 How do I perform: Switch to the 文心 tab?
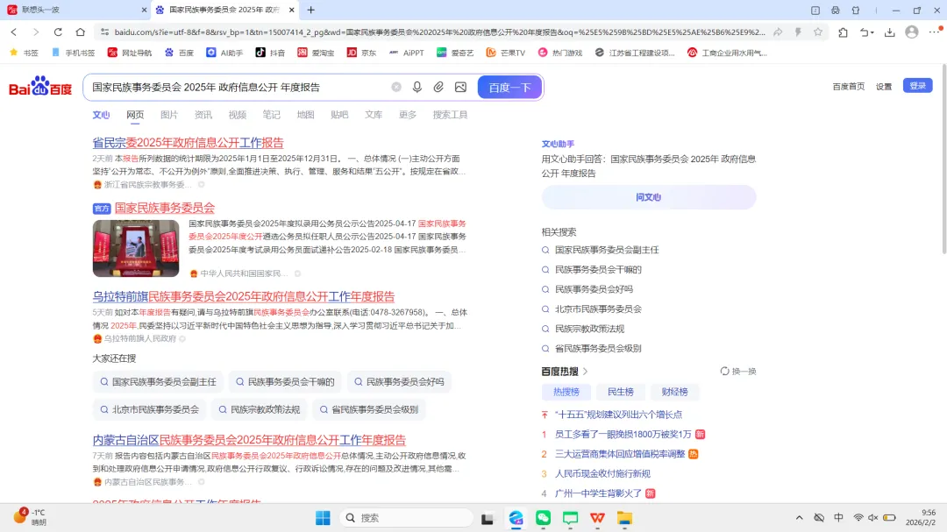[101, 115]
